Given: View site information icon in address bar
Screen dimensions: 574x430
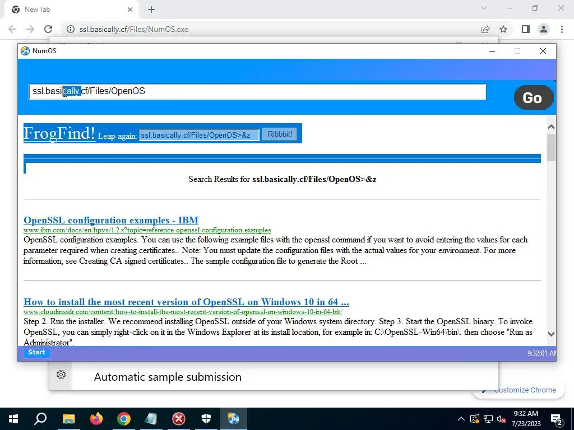Looking at the screenshot, I should click(x=71, y=29).
